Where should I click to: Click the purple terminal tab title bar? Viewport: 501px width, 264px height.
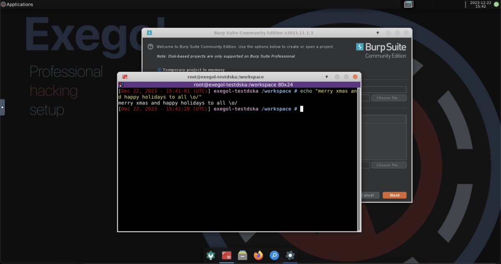[x=238, y=84]
